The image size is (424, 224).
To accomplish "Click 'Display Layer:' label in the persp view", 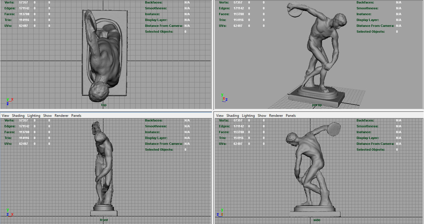I will [368, 20].
